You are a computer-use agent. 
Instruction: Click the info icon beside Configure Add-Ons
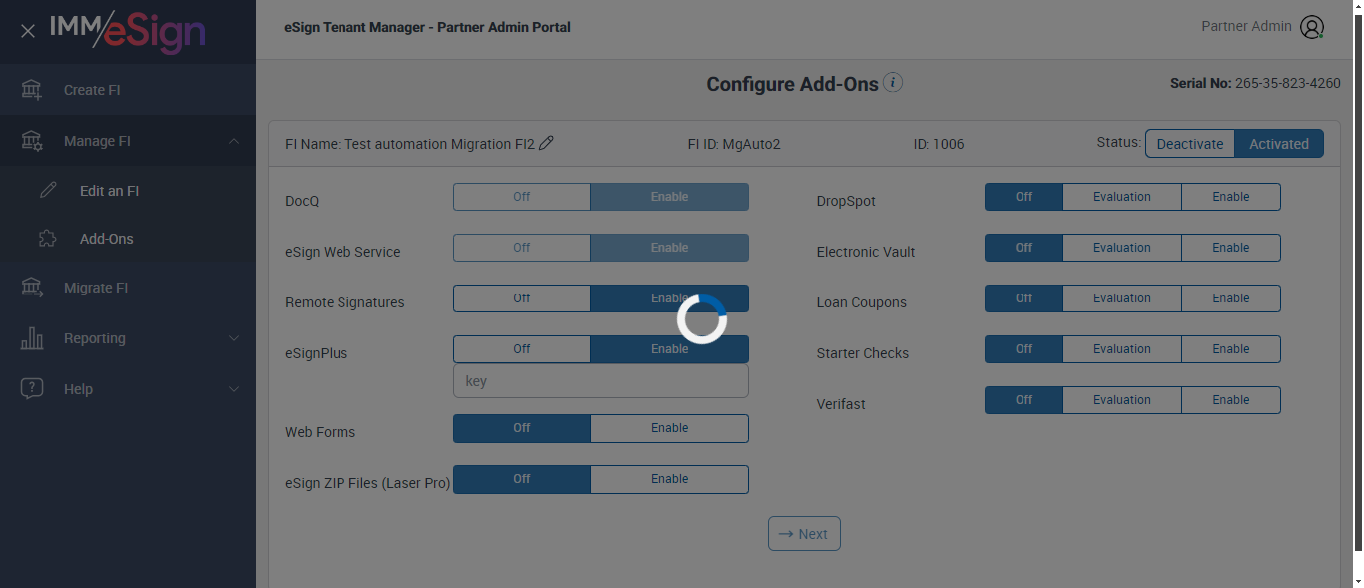pos(893,83)
